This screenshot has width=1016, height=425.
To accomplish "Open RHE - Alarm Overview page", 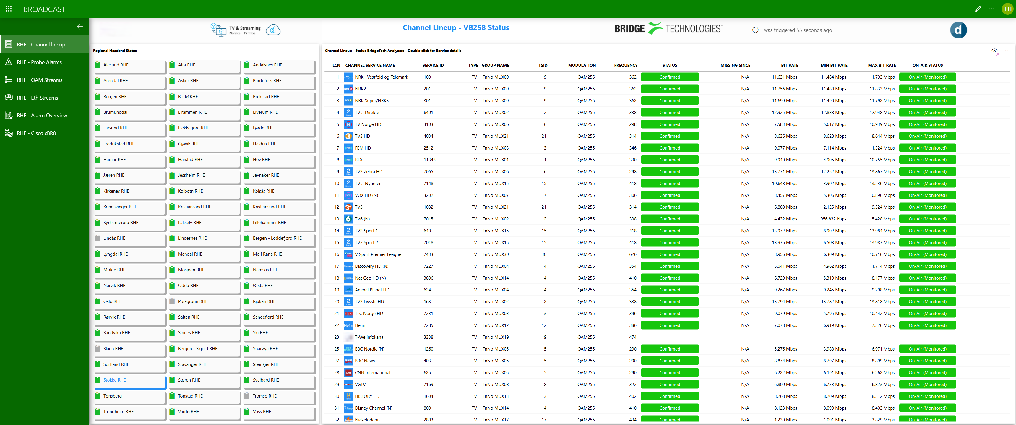I will [44, 115].
